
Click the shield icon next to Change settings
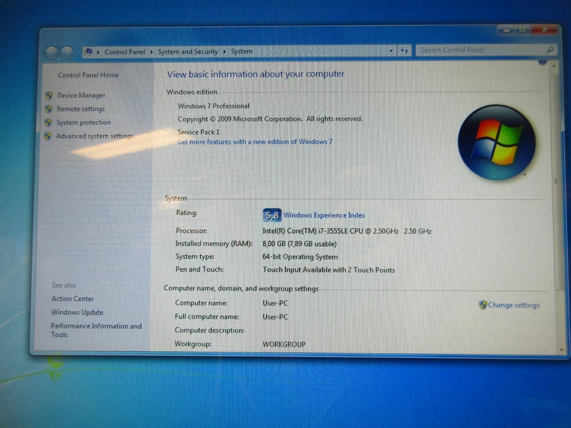click(482, 305)
